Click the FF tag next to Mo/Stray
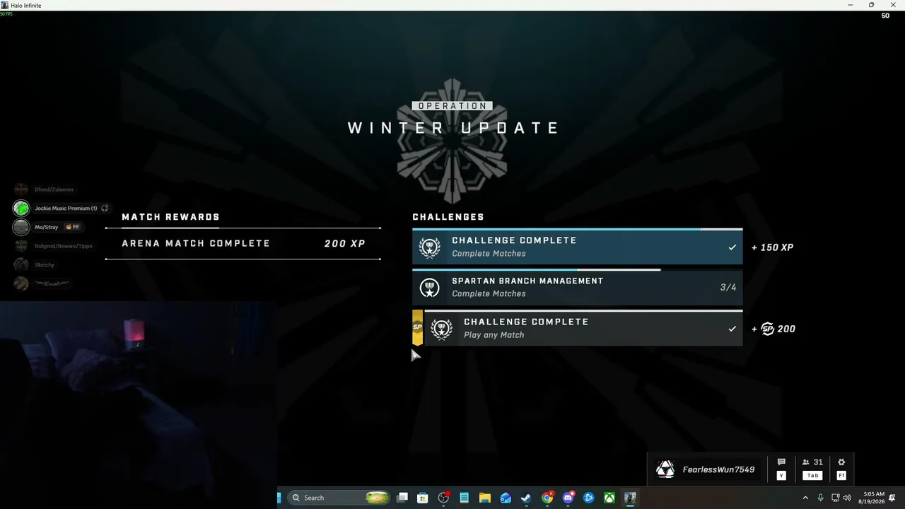This screenshot has width=905, height=509. 73,227
